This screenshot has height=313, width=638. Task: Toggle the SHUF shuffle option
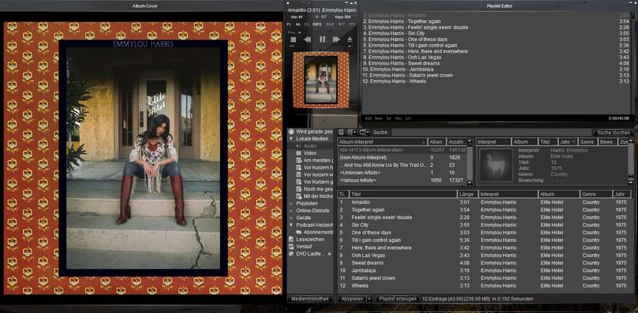tap(330, 24)
